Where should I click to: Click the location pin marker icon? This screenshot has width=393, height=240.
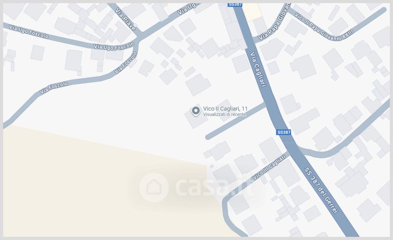[x=196, y=111]
